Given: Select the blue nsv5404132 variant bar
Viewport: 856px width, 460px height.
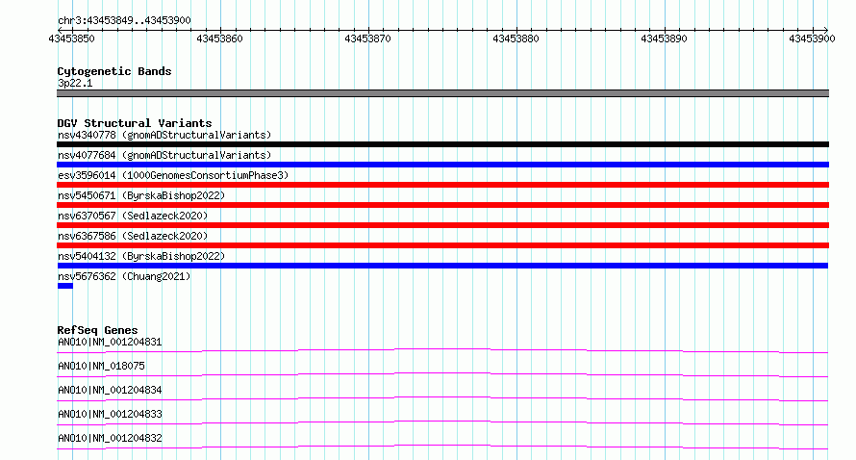Looking at the screenshot, I should point(442,266).
